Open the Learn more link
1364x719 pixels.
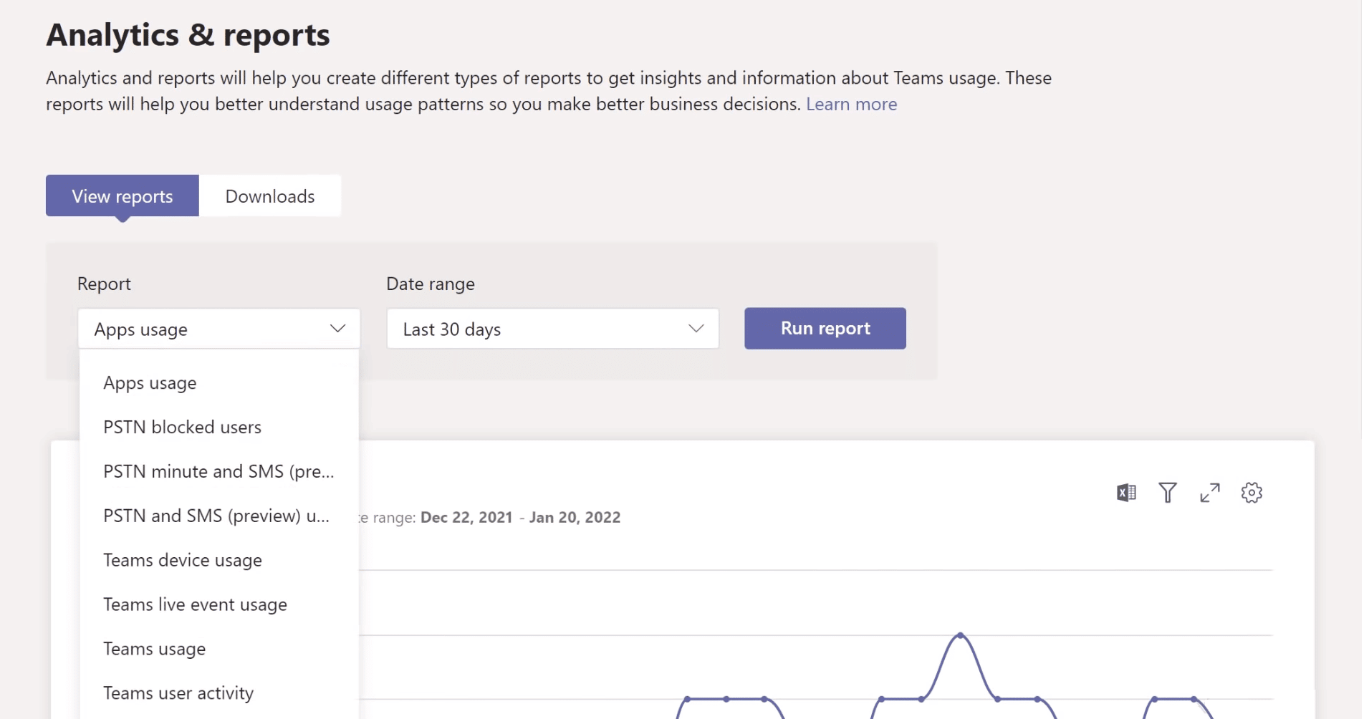[851, 104]
